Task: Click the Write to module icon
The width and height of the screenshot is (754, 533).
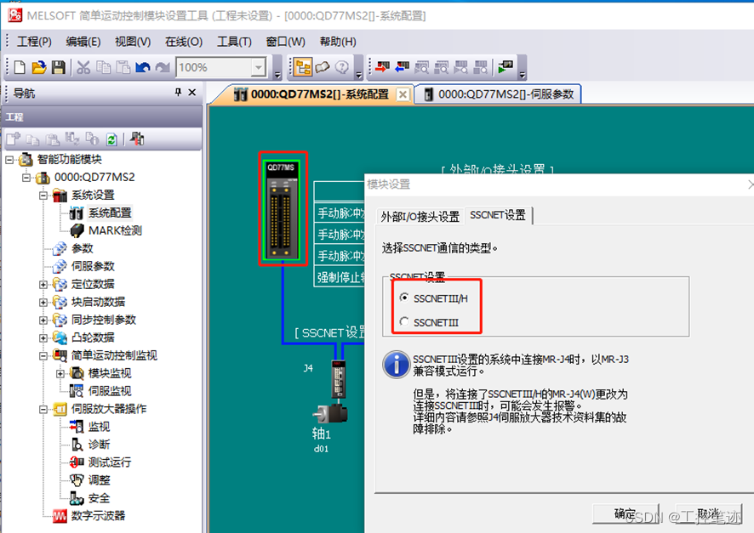Action: tap(383, 67)
